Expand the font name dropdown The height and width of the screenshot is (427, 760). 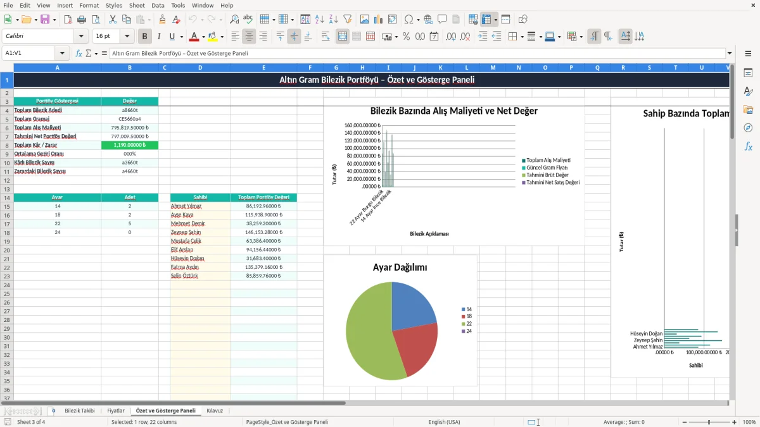pyautogui.click(x=81, y=37)
